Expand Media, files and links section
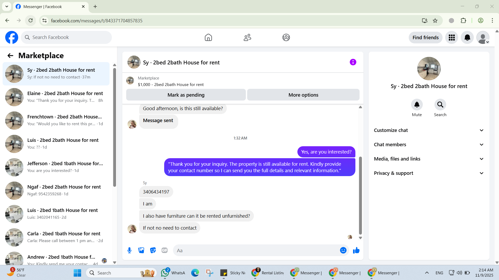Viewport: 499px width, 280px height. click(429, 159)
